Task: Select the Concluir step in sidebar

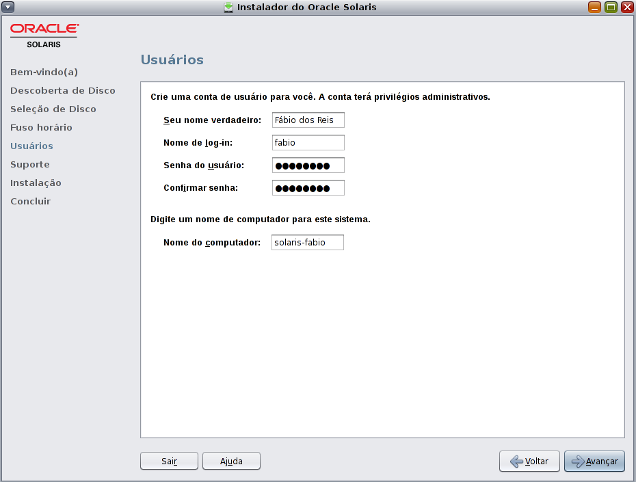Action: tap(30, 202)
